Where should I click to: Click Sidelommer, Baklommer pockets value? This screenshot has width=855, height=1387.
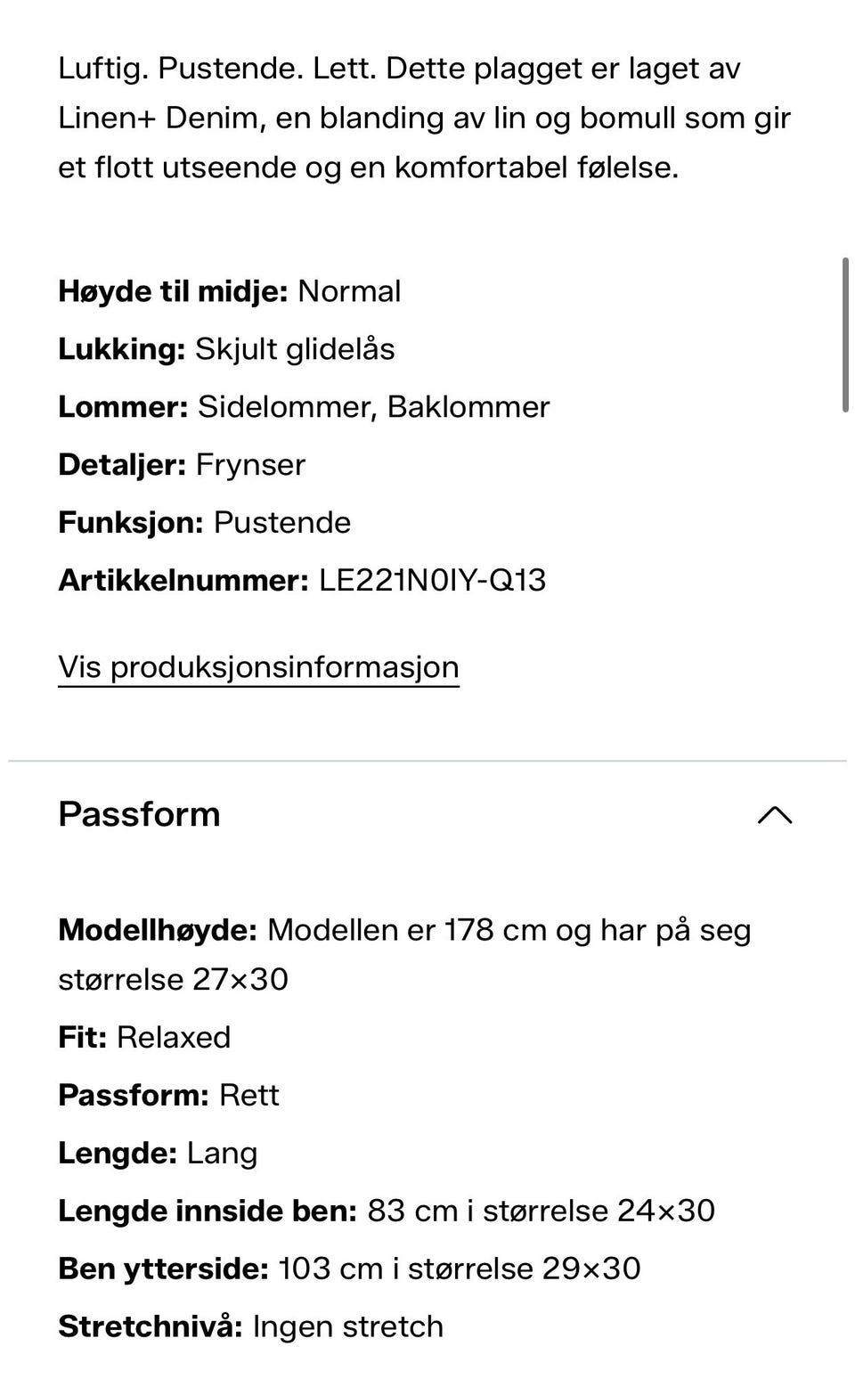373,407
